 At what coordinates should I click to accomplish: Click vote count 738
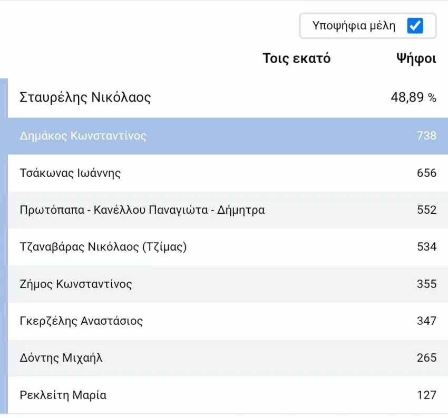(x=426, y=136)
